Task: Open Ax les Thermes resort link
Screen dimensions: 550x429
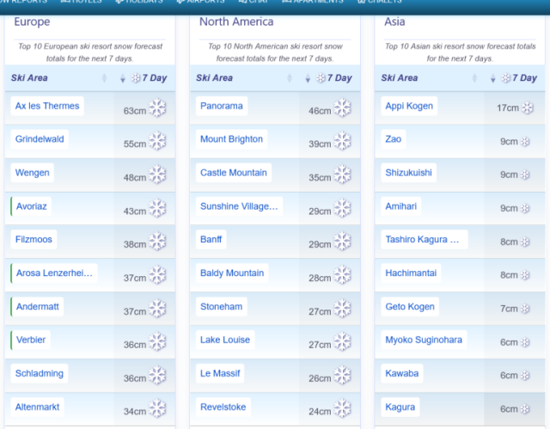Action: tap(47, 106)
